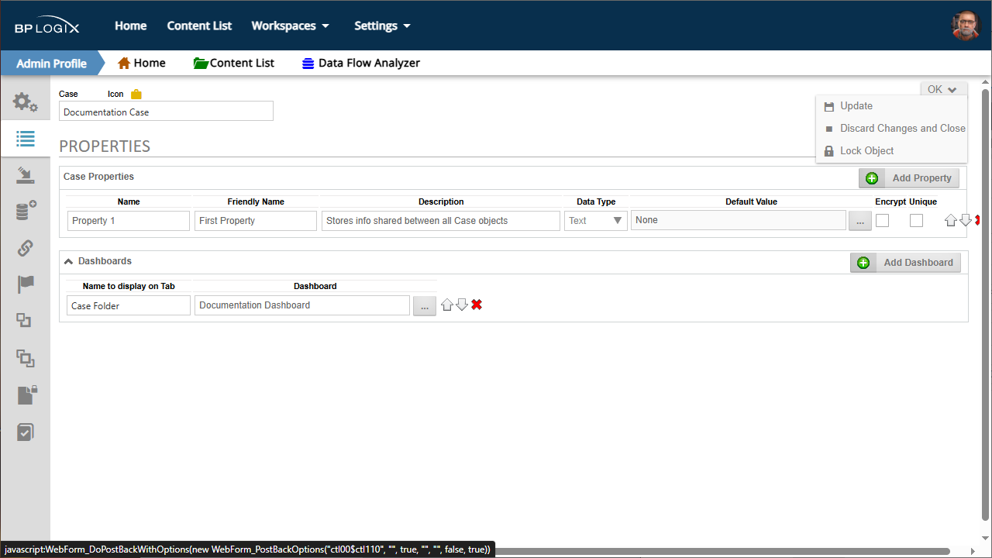
Task: Edit the Case name field
Action: [x=166, y=112]
